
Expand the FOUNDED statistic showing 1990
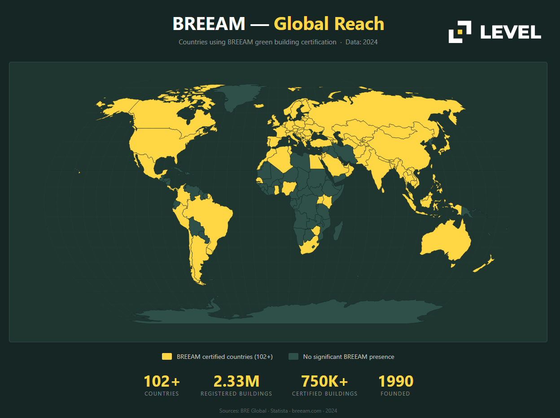(x=396, y=385)
